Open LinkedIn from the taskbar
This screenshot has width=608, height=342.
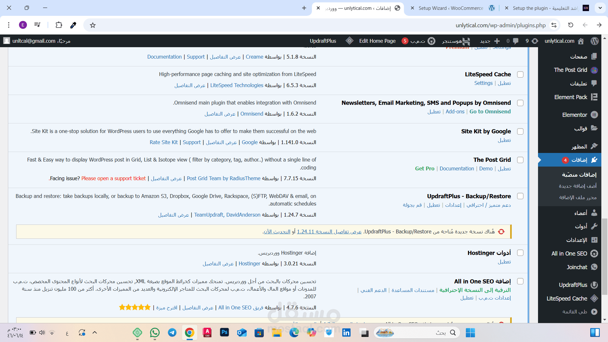pyautogui.click(x=346, y=332)
